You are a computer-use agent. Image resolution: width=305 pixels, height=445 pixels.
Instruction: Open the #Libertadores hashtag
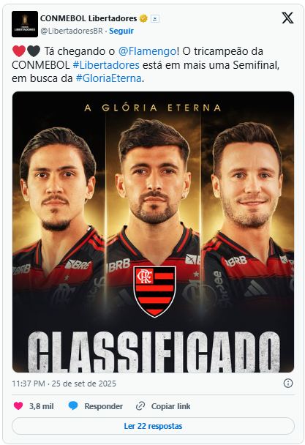click(x=106, y=65)
